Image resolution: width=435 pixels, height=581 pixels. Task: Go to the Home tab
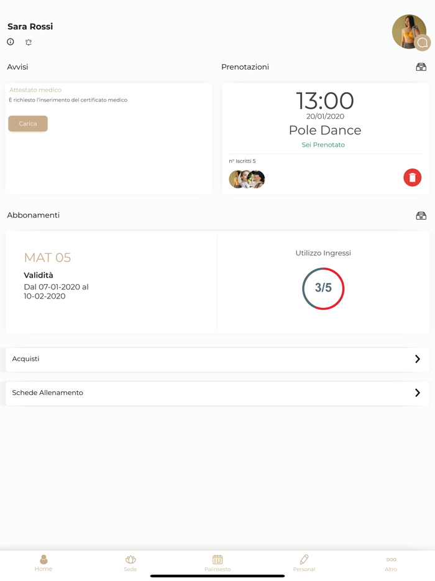click(x=43, y=562)
